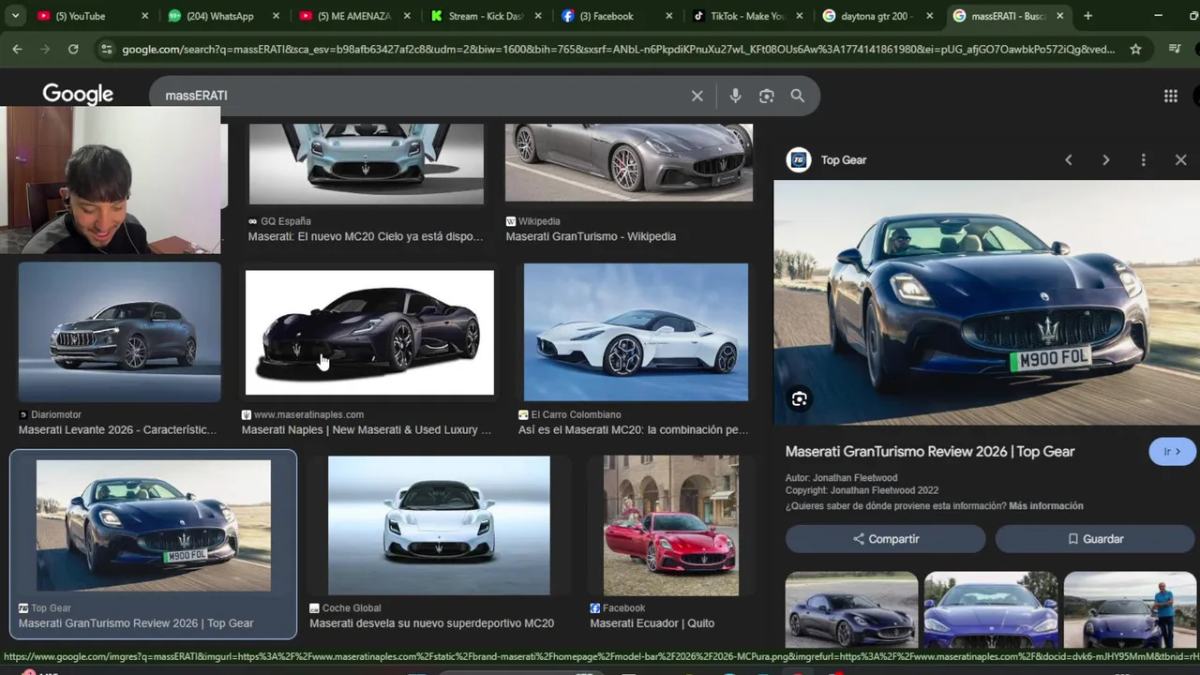Click the Compartir button
The height and width of the screenshot is (675, 1200).
(x=885, y=539)
